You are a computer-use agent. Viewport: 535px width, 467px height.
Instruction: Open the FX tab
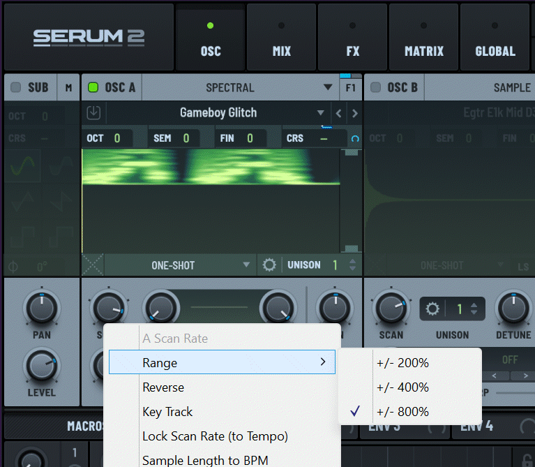click(352, 37)
